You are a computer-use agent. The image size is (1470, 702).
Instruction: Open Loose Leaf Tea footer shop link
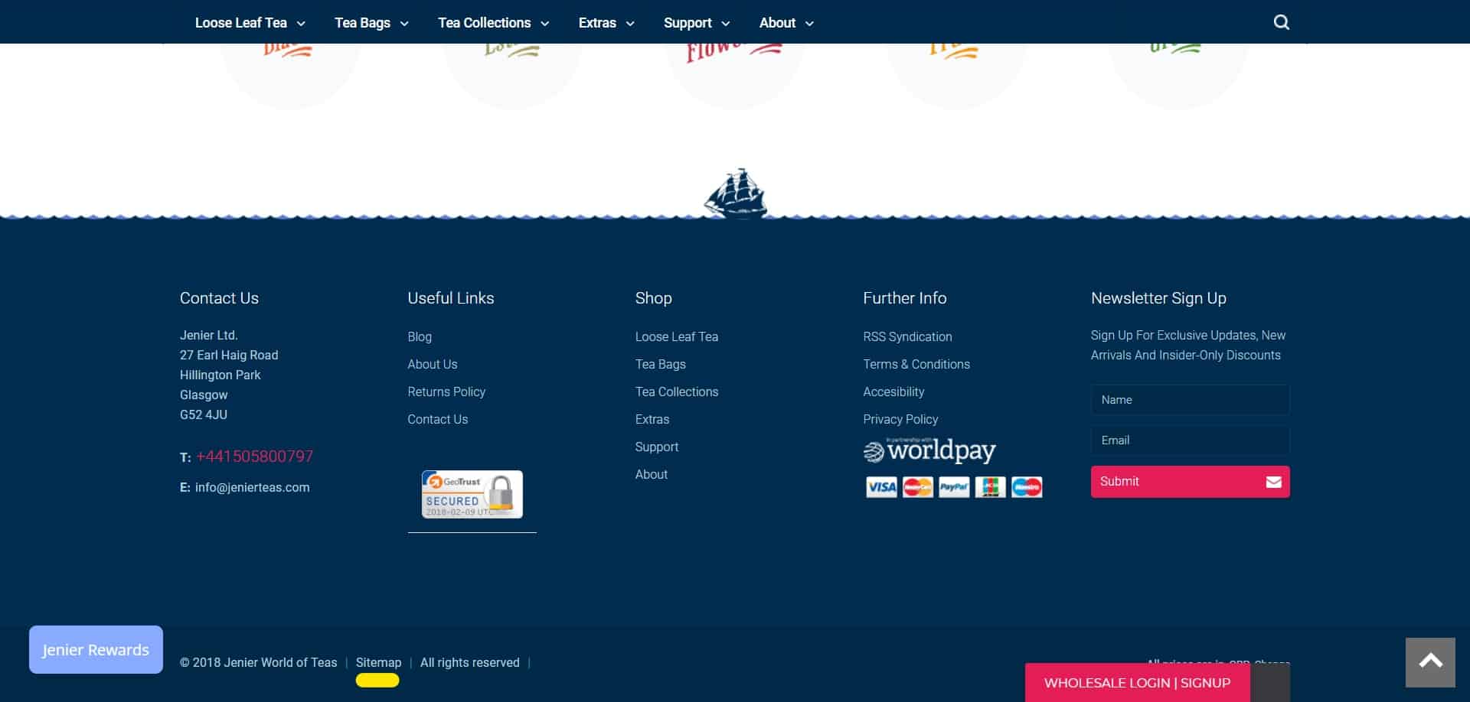676,337
